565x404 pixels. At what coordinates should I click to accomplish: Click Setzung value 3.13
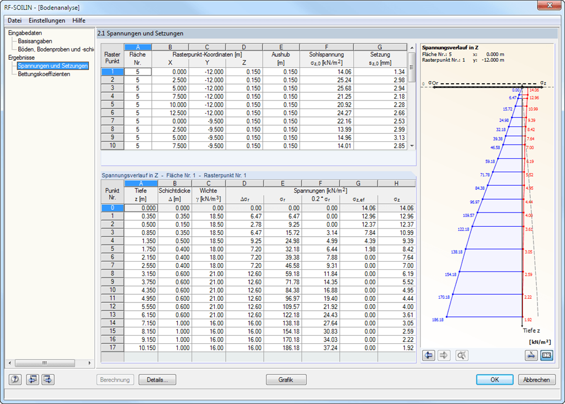coord(380,137)
